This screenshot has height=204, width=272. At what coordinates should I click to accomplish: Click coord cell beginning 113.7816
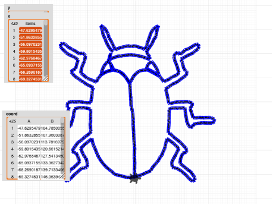(x=52, y=142)
